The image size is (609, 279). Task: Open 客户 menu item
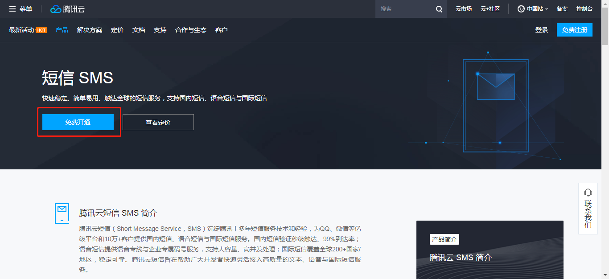[222, 30]
